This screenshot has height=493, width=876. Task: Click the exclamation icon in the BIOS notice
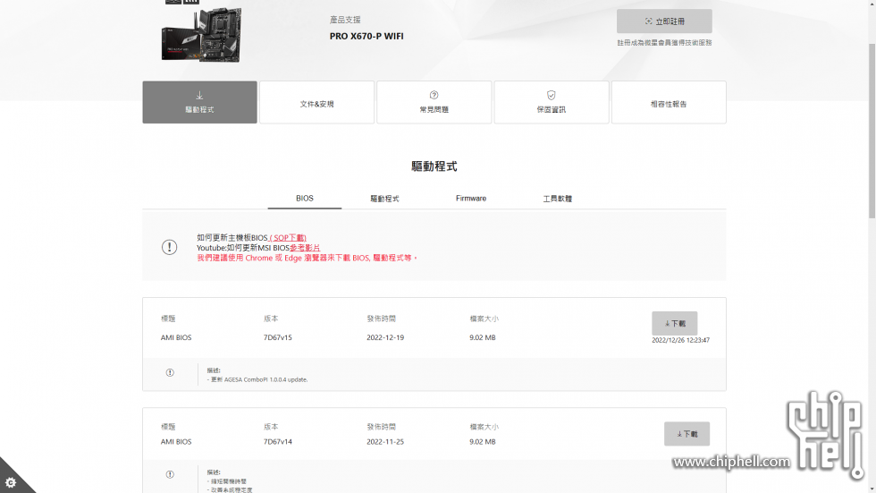point(169,247)
